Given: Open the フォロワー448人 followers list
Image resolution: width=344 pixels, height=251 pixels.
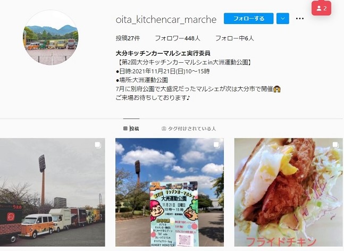Looking at the screenshot, I should click(178, 38).
